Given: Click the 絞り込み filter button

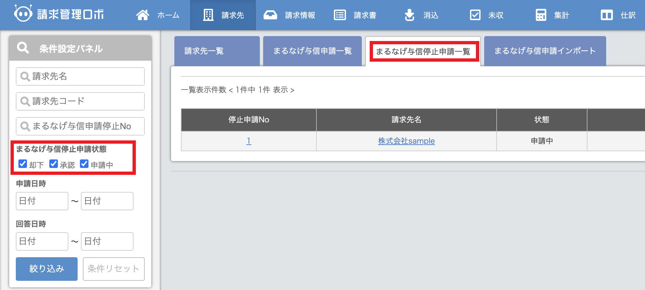Looking at the screenshot, I should 47,269.
